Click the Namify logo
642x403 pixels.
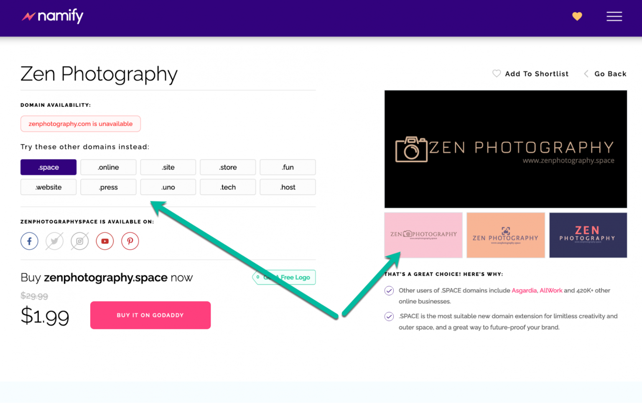[53, 16]
